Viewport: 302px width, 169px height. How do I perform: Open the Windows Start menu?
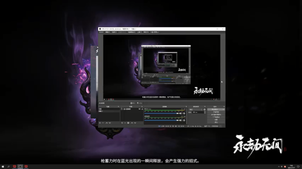click(3, 167)
